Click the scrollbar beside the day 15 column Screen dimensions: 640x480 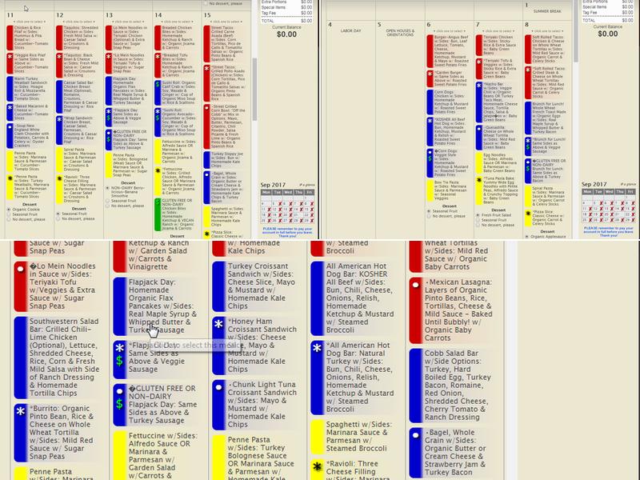pyautogui.click(x=254, y=120)
